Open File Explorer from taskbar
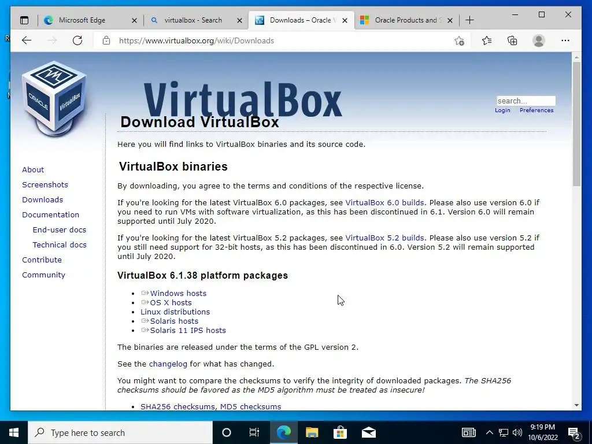Viewport: 592px width, 444px height. coord(312,432)
